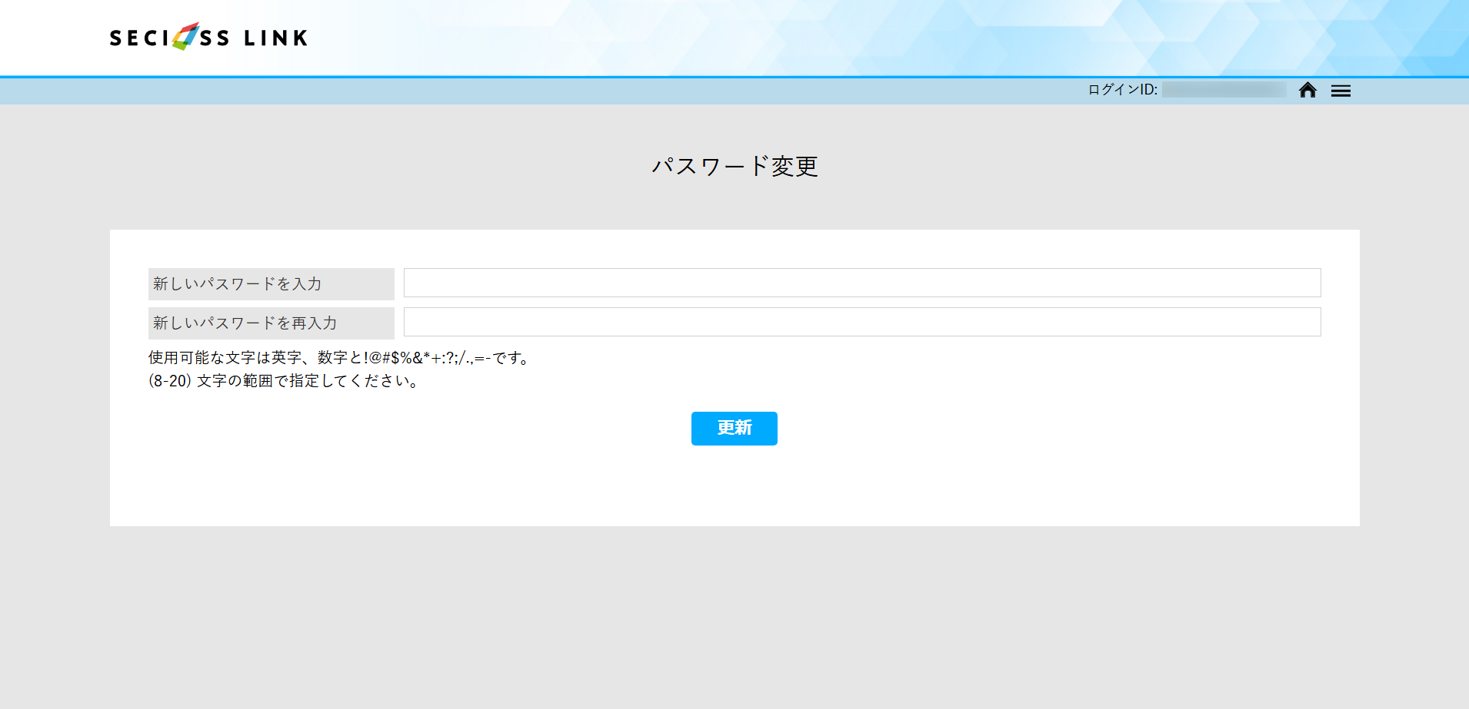
Task: Open the hamburger menu icon
Action: 1341,91
